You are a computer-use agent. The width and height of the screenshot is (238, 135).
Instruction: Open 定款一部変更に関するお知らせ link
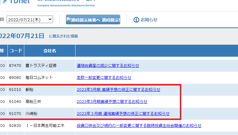(x=104, y=77)
